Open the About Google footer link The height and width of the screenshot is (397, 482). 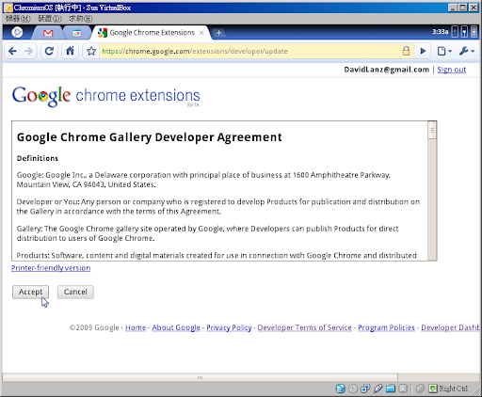pyautogui.click(x=176, y=327)
